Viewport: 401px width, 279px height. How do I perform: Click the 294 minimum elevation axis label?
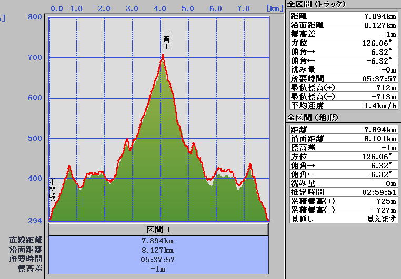pos(35,220)
